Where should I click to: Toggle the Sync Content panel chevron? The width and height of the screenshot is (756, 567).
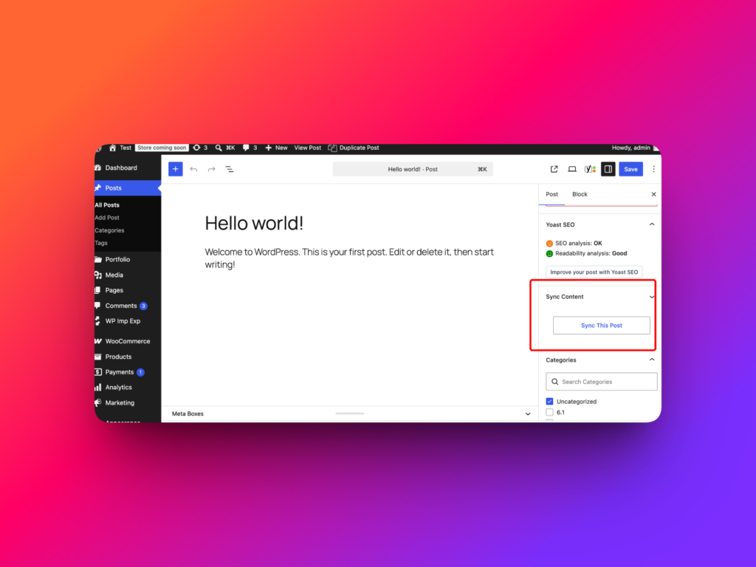[x=652, y=297]
